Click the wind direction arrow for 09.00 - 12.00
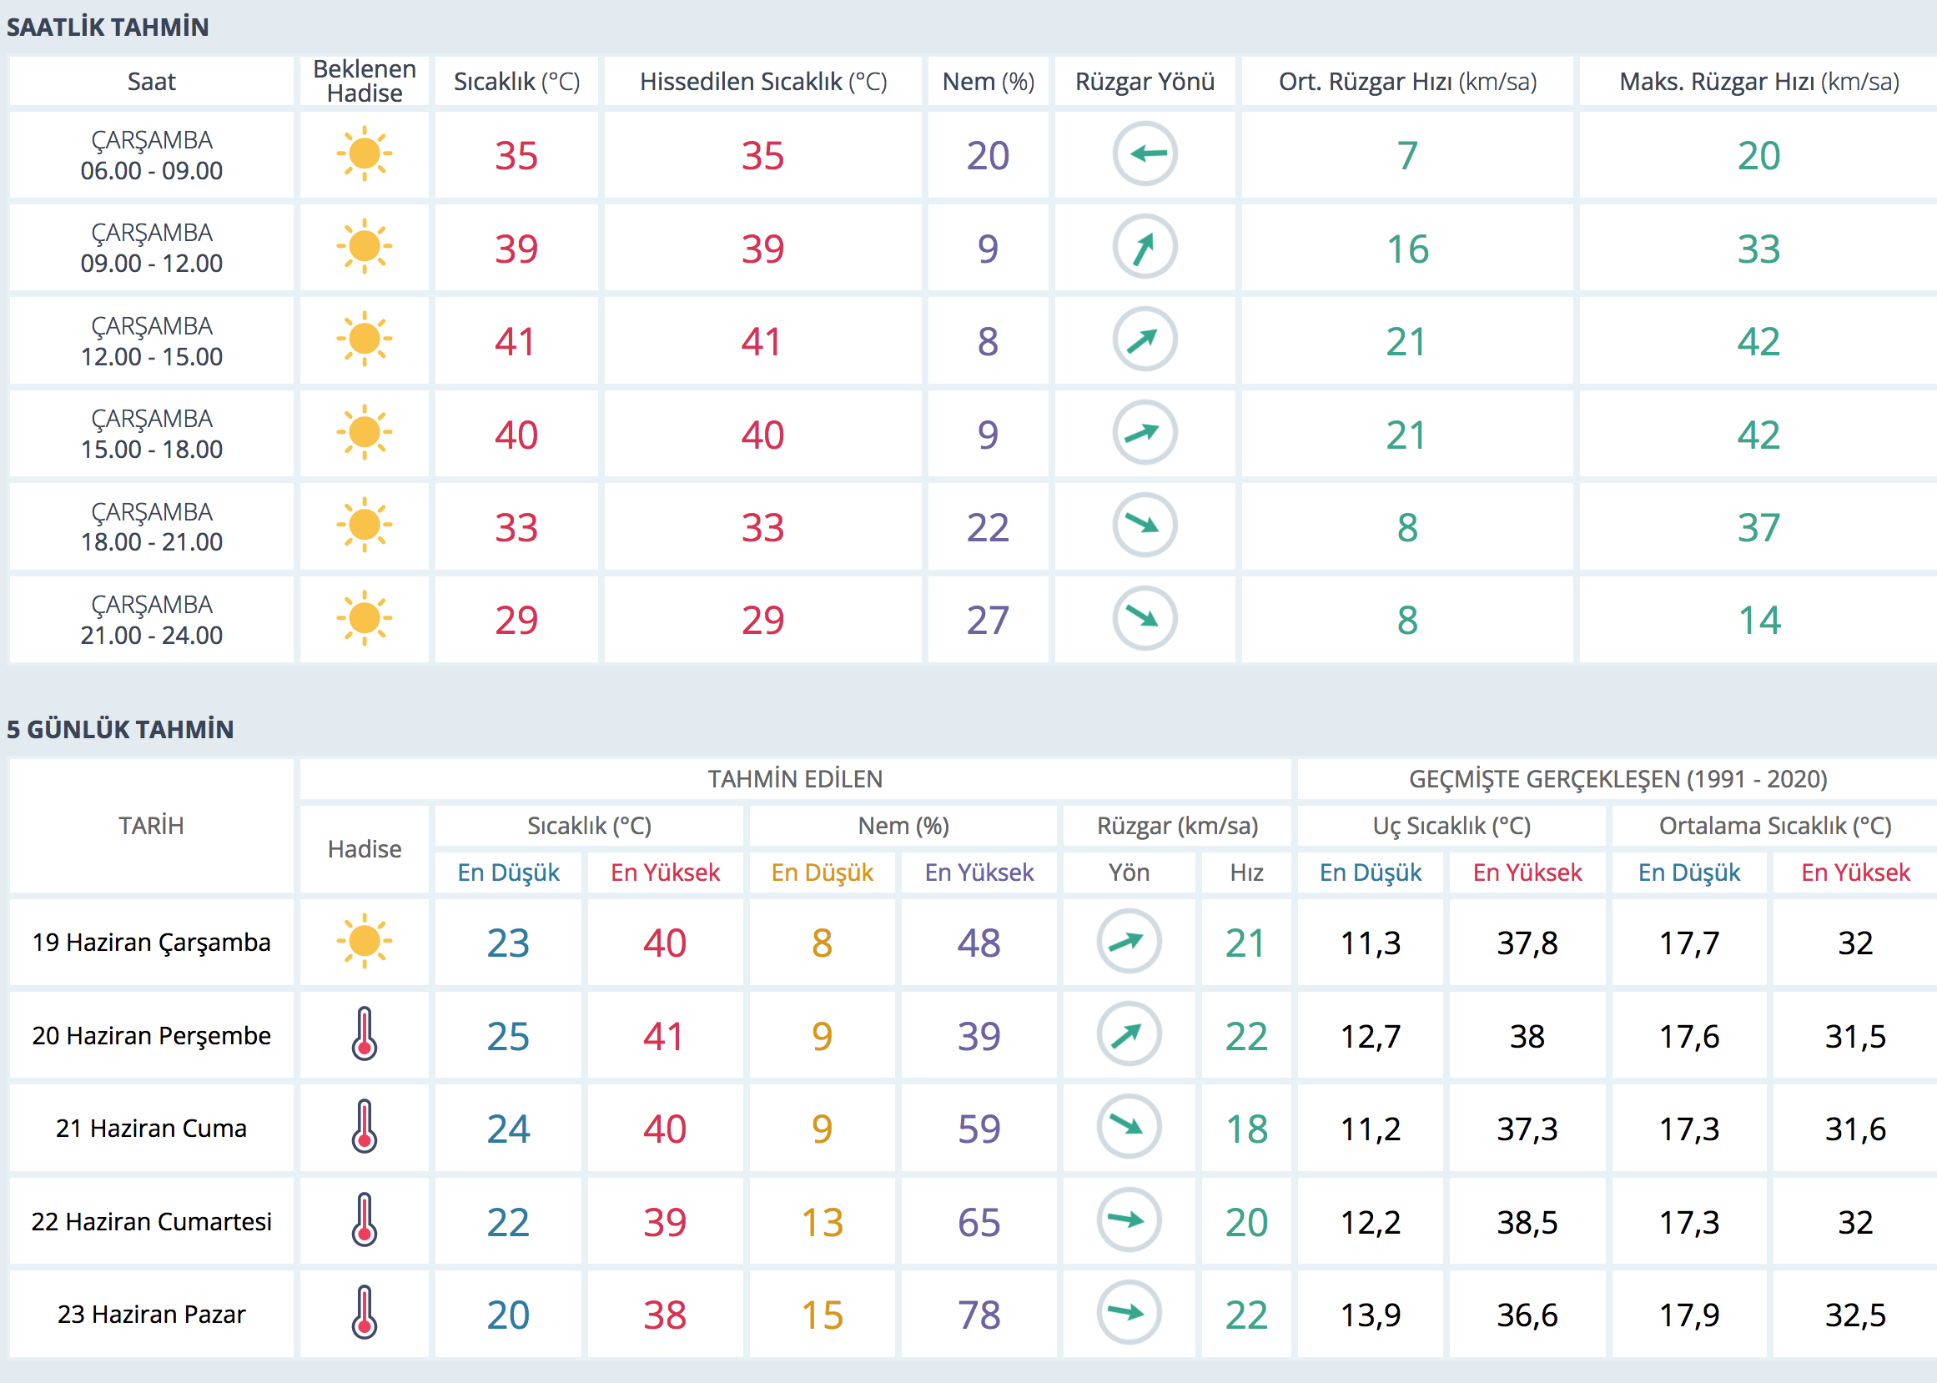Image resolution: width=1937 pixels, height=1383 pixels. pyautogui.click(x=1145, y=247)
